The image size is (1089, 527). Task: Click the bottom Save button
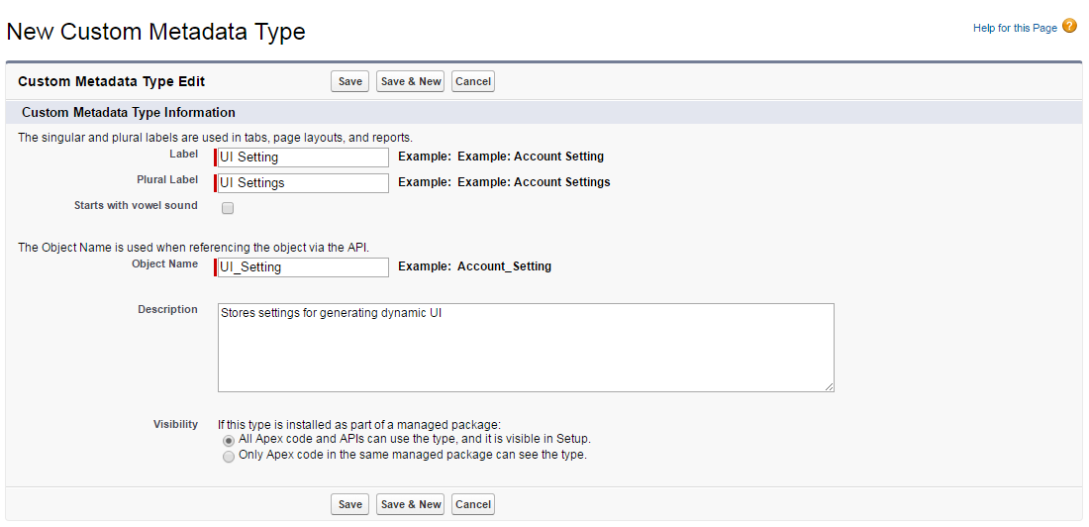point(349,504)
